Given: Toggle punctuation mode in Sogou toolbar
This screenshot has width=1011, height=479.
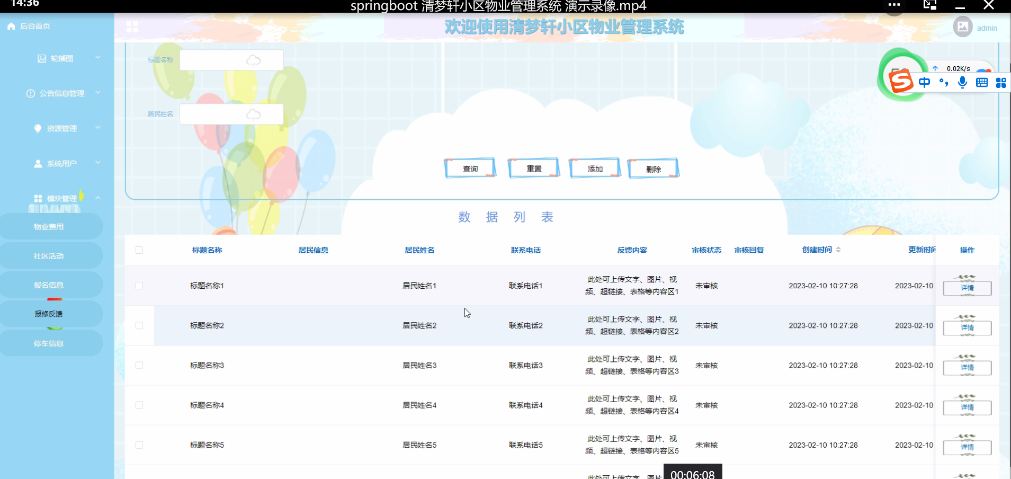Looking at the screenshot, I should point(944,82).
